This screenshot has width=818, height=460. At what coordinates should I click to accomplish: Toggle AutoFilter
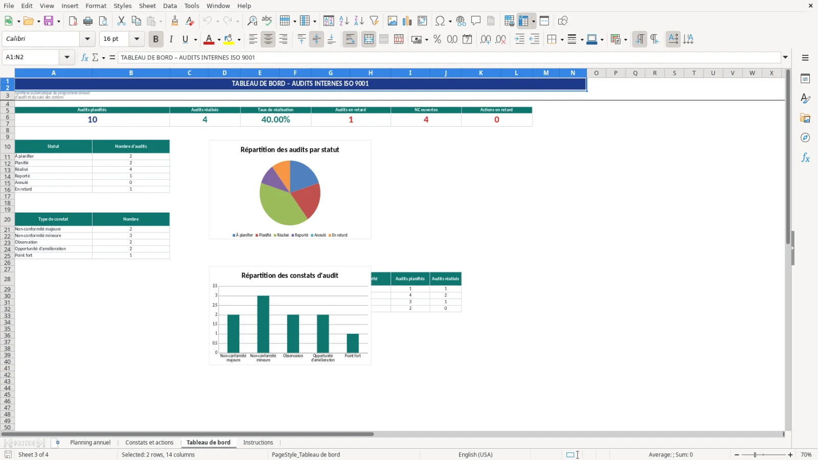374,21
